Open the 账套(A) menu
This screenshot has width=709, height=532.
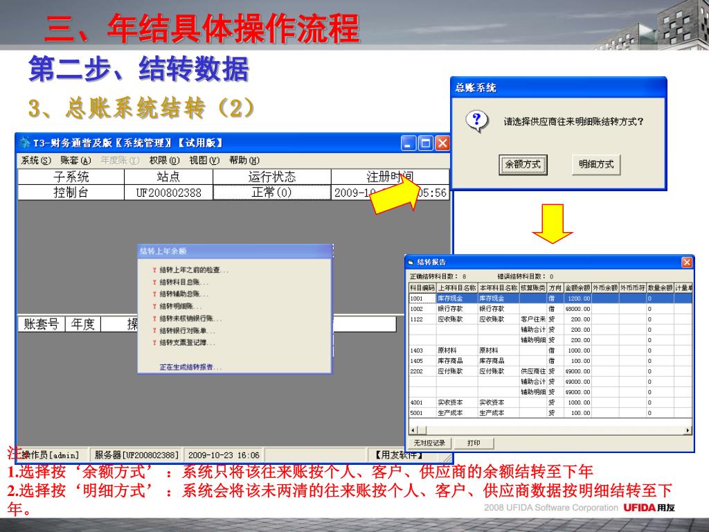click(76, 160)
